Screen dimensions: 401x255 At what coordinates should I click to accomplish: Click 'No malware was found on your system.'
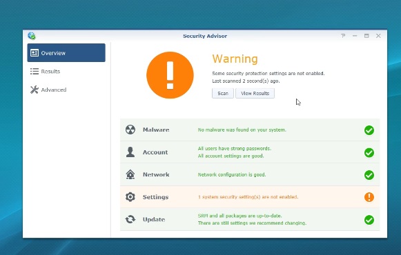click(x=242, y=130)
